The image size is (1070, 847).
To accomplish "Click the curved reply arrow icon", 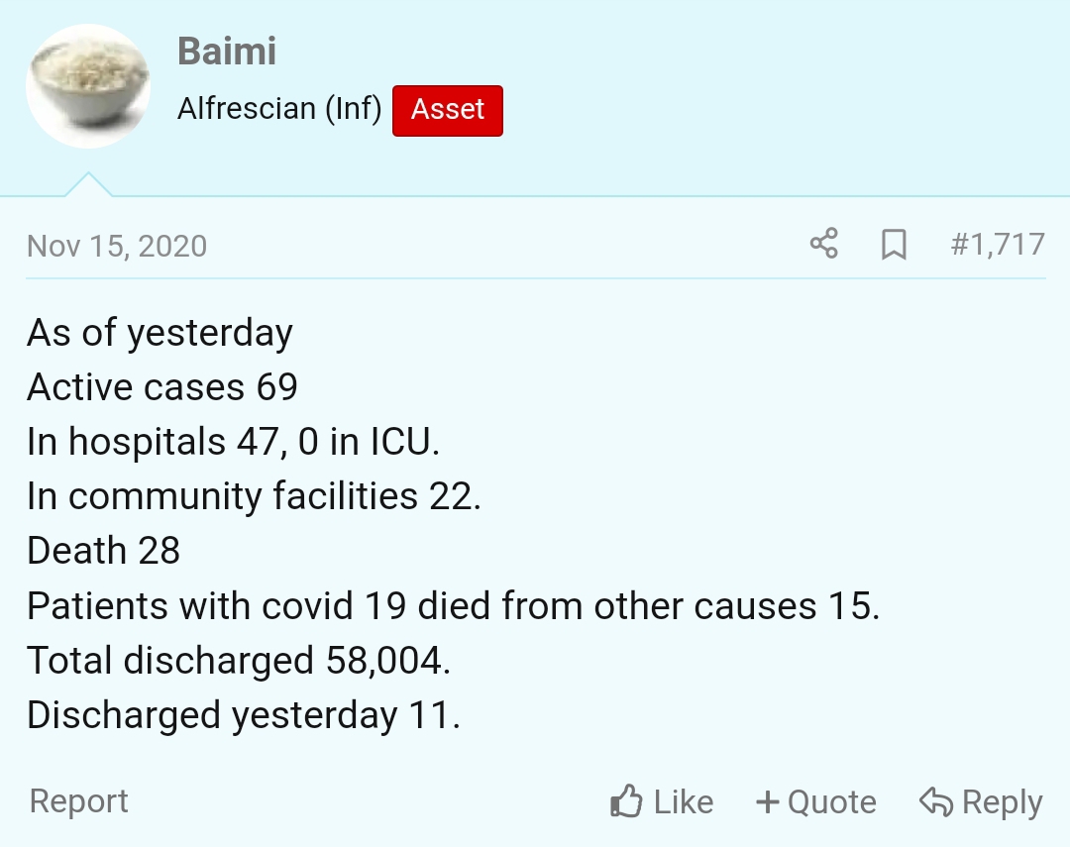I will pos(936,801).
